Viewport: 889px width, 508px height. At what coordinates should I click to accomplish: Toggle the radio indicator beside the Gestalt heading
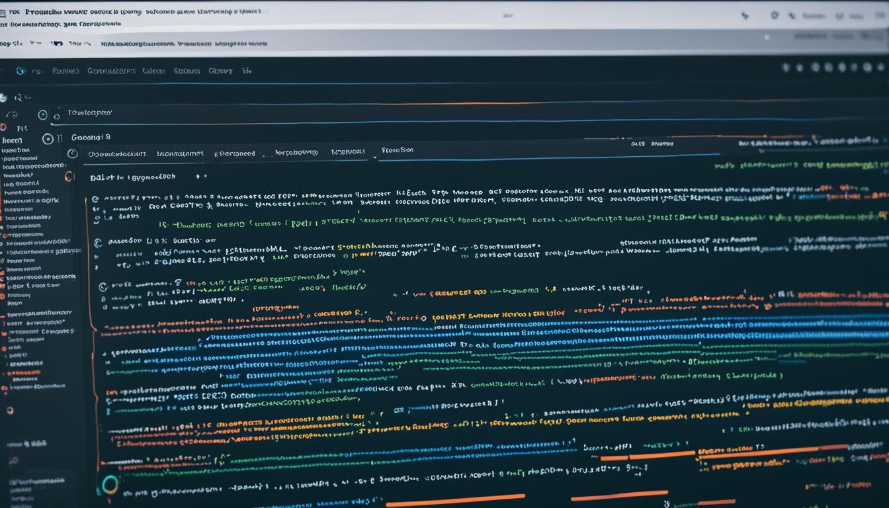47,138
